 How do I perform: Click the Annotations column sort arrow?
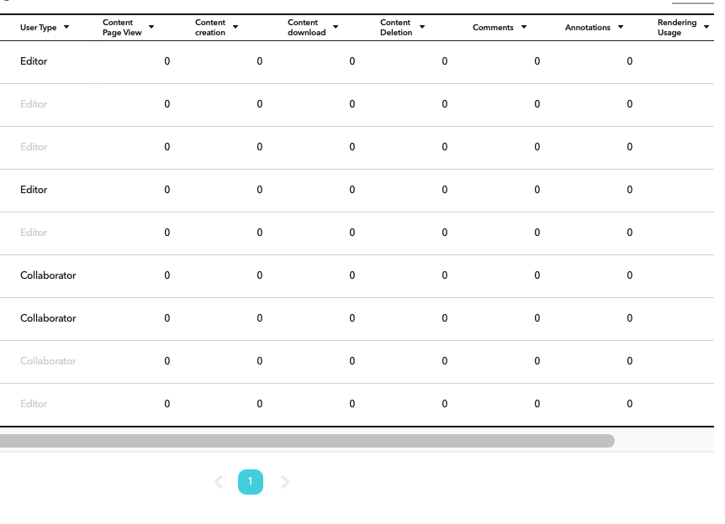(x=621, y=27)
